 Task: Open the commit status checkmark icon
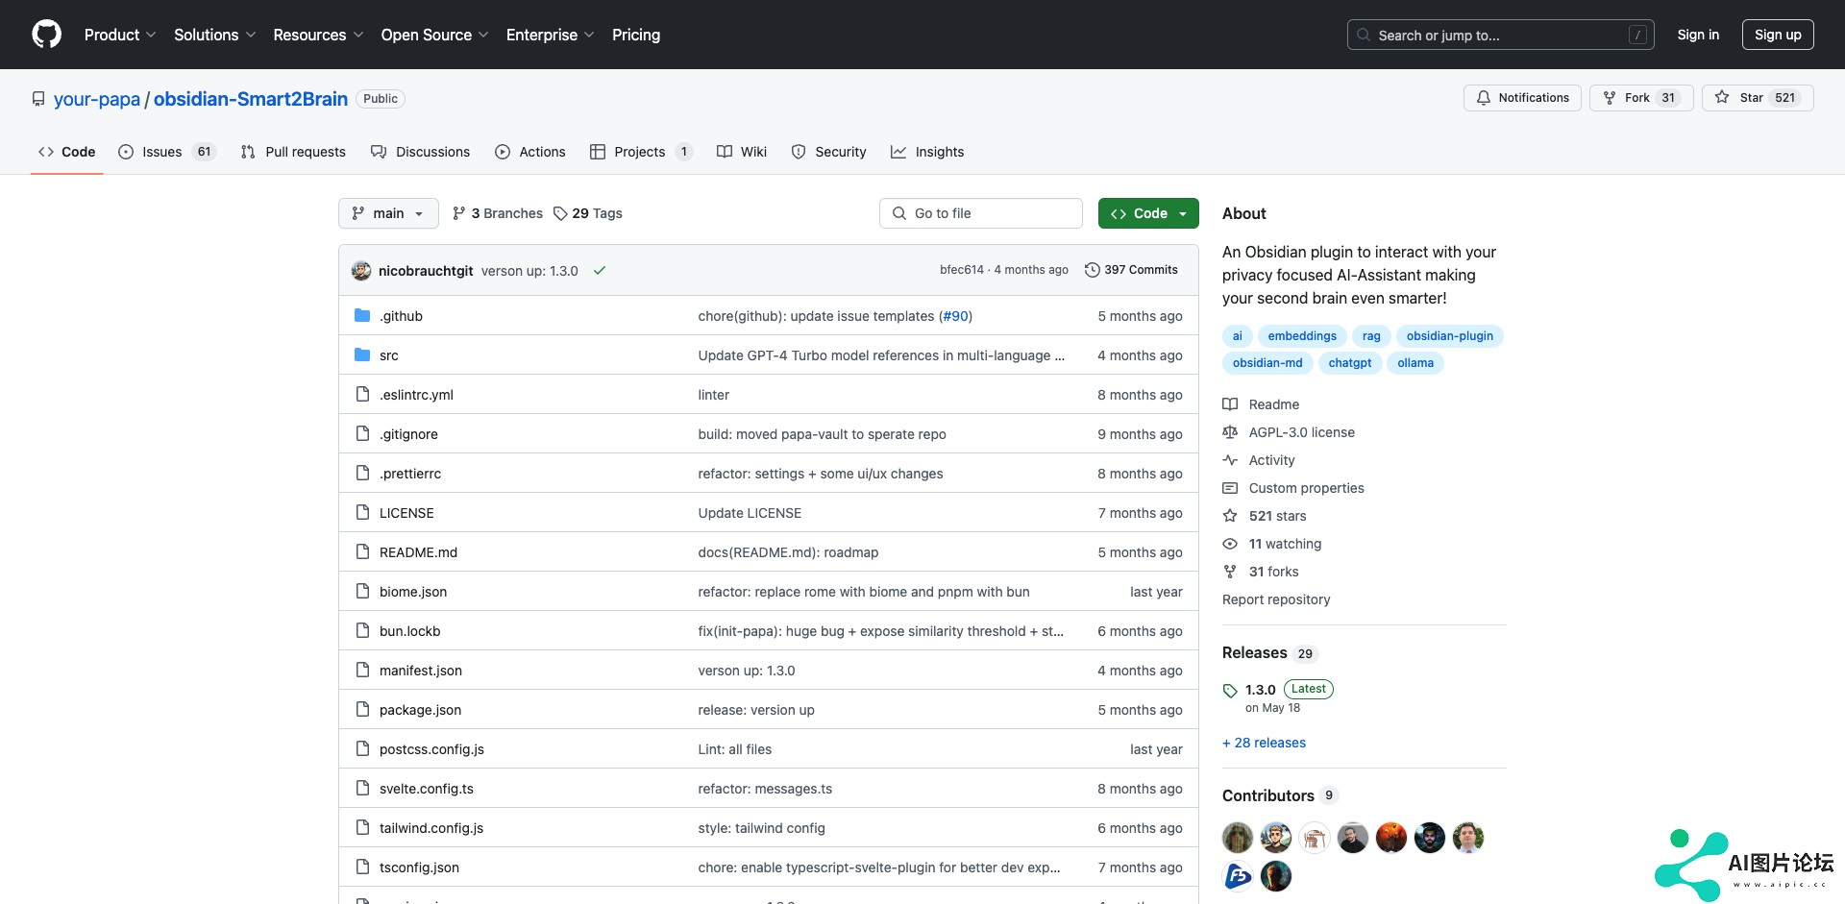(x=600, y=271)
